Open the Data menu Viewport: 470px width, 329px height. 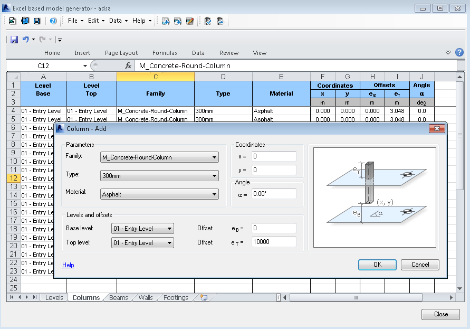(x=116, y=20)
